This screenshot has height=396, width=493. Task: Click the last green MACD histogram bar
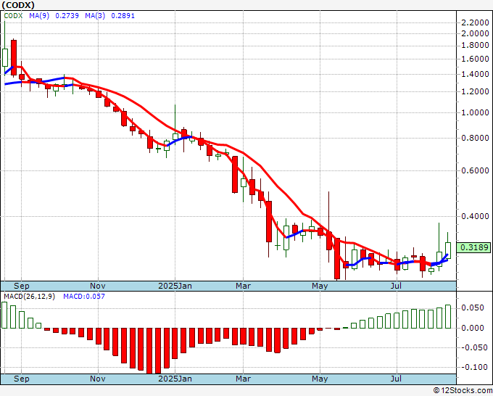[x=448, y=316]
